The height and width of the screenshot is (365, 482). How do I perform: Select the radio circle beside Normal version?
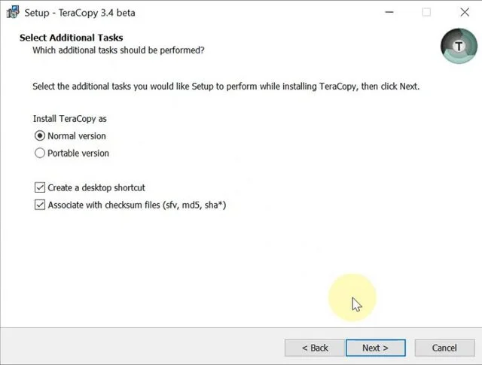pyautogui.click(x=40, y=136)
